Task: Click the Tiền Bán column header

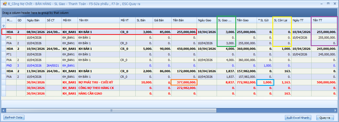Action: point(183,20)
